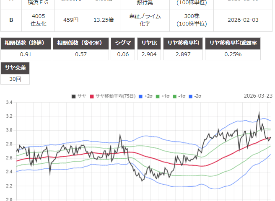275x201 pixels.
Task: Click the spread peak near 3.2 on chart
Action: click(x=259, y=113)
